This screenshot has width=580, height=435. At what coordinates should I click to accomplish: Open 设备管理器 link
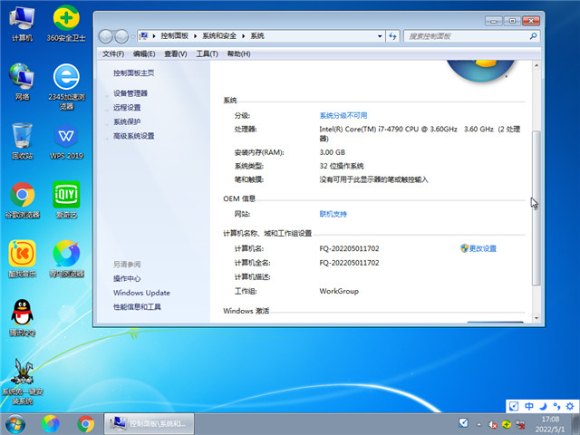[130, 93]
